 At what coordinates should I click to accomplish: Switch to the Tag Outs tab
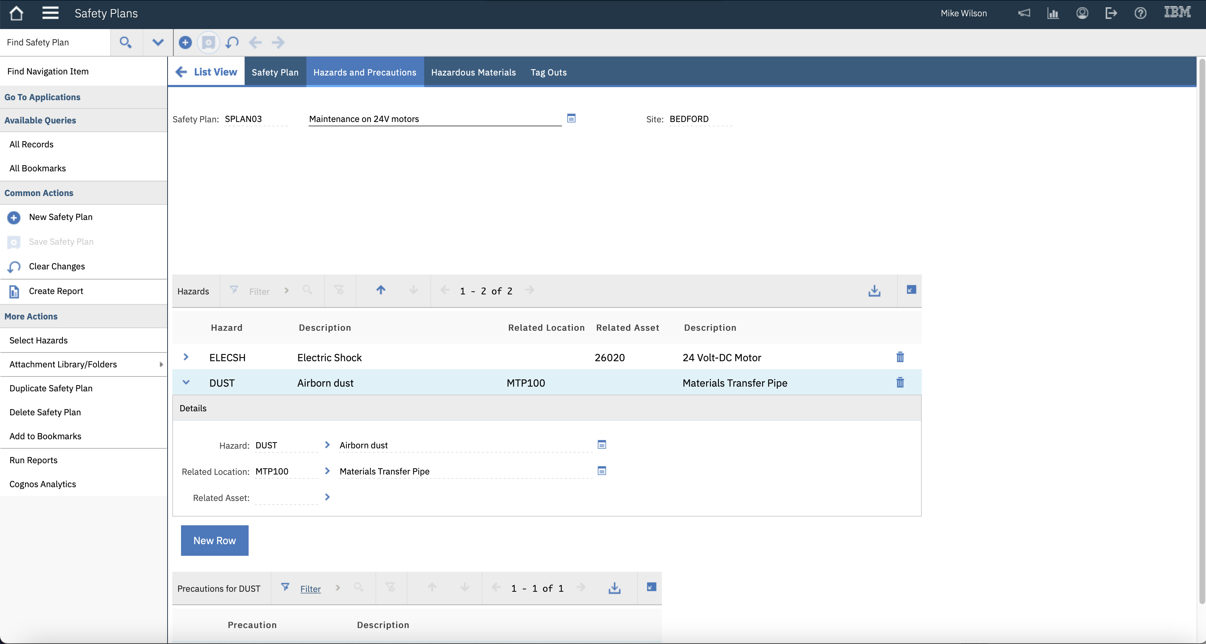pos(548,73)
